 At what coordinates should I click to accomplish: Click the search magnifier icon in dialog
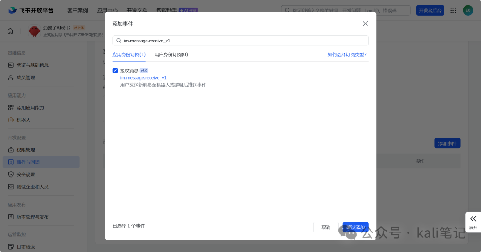[x=119, y=41]
